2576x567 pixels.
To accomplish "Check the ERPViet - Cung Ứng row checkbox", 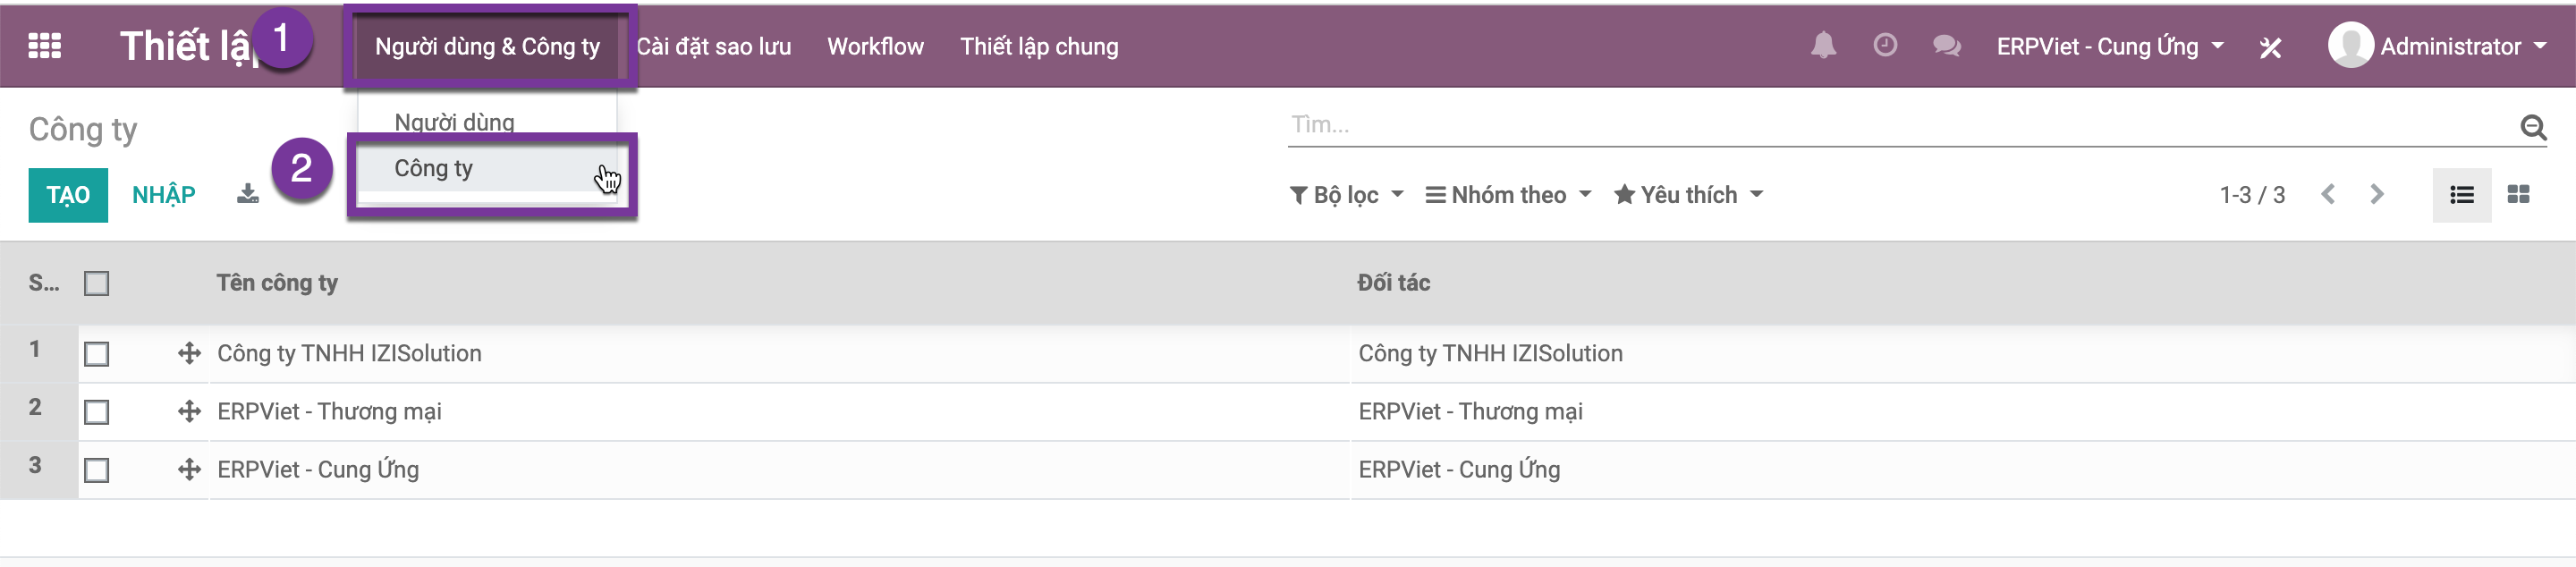I will [x=97, y=470].
